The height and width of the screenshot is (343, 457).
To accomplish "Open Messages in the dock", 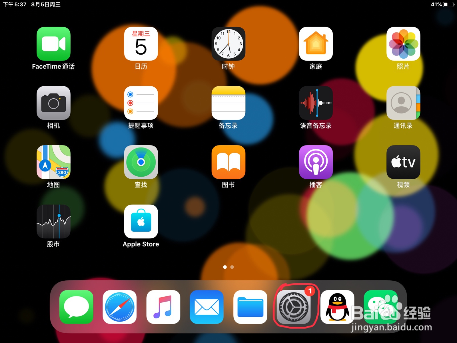I will [x=76, y=307].
